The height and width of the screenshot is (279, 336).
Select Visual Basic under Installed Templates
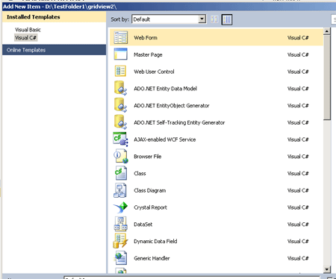pos(28,30)
